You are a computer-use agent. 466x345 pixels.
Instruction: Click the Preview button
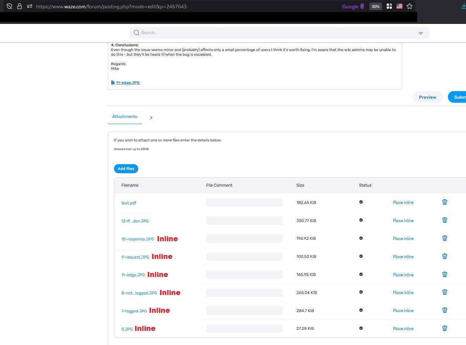427,97
